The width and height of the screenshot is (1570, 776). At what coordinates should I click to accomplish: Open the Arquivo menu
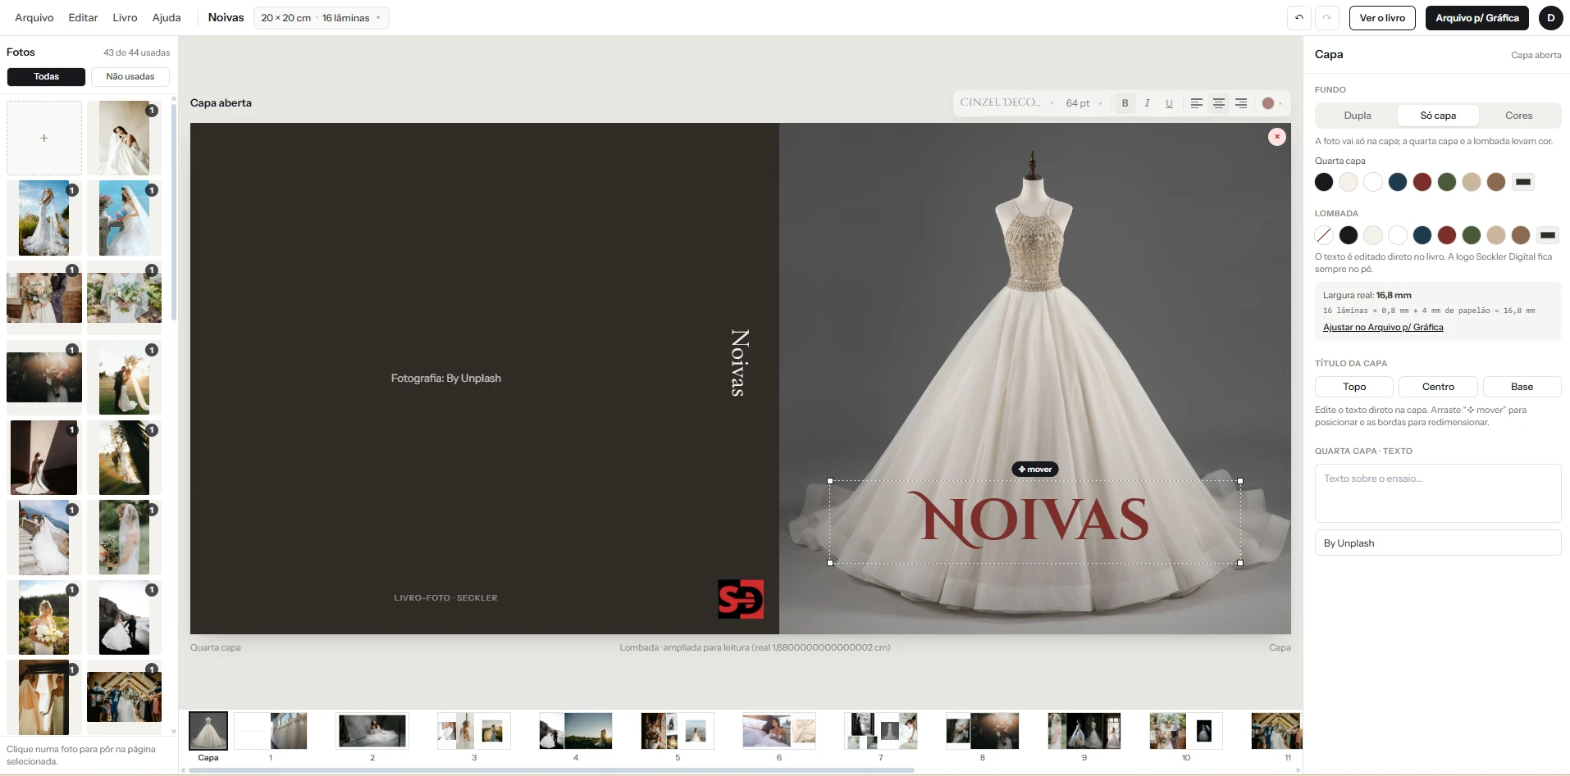tap(34, 18)
